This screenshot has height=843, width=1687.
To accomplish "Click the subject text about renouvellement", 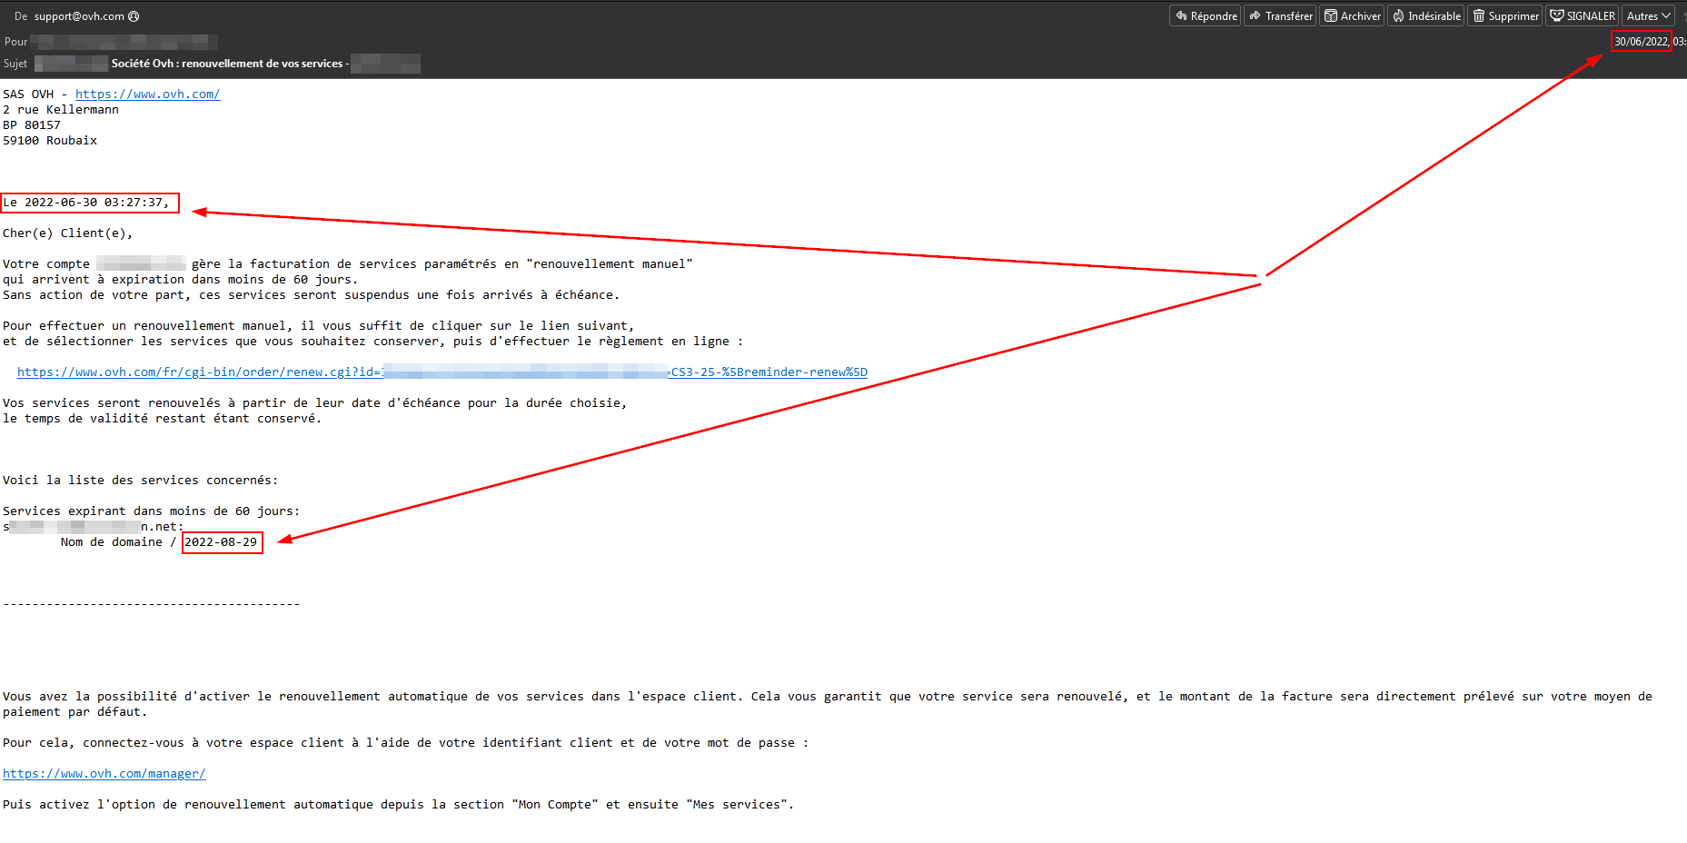I will (x=227, y=64).
